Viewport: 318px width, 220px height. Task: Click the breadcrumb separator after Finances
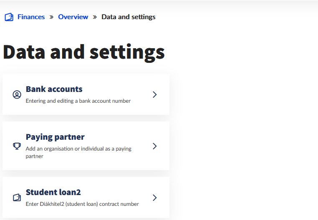(x=51, y=17)
